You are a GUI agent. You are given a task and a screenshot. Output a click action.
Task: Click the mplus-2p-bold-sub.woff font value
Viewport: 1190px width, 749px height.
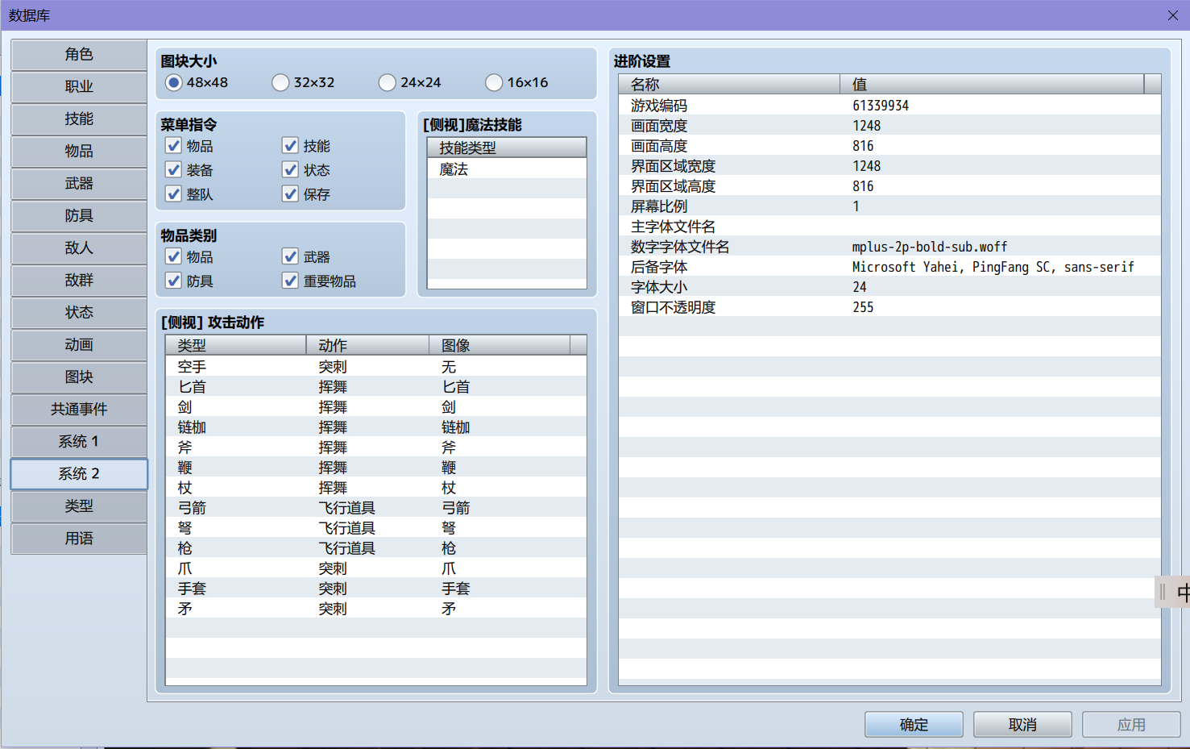930,247
